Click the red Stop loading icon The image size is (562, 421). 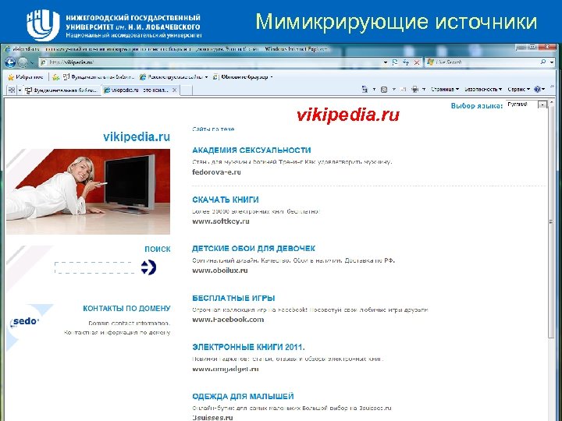pos(417,62)
